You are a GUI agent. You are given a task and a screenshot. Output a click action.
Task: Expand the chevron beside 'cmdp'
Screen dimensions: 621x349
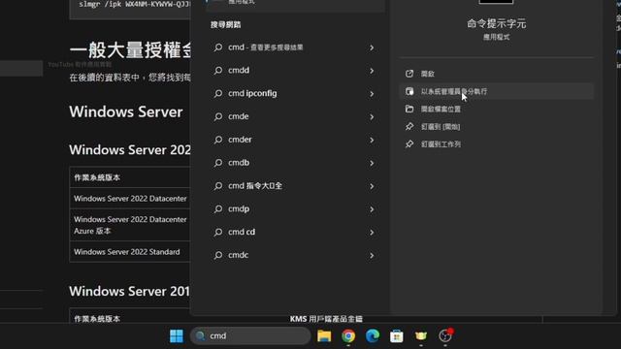[x=372, y=209]
